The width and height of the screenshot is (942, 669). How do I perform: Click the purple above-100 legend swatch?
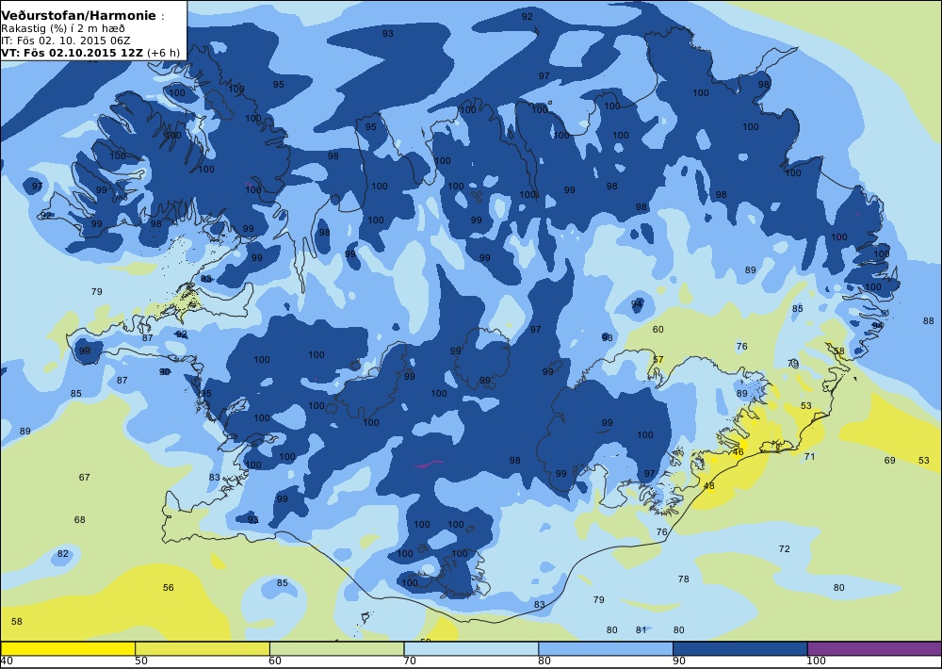click(874, 648)
